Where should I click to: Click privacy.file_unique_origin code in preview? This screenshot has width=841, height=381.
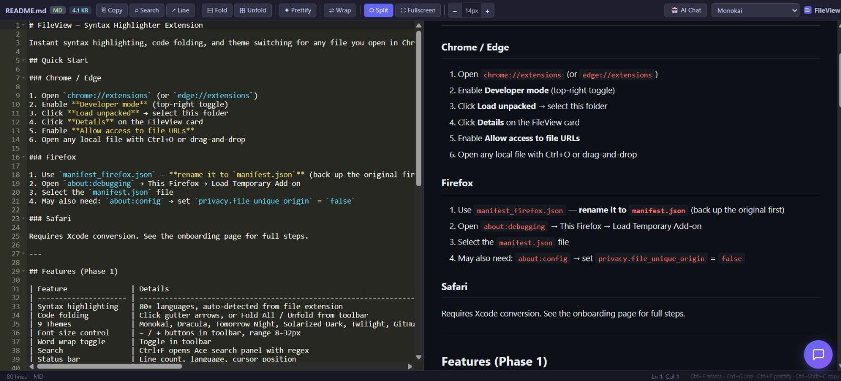click(x=651, y=259)
